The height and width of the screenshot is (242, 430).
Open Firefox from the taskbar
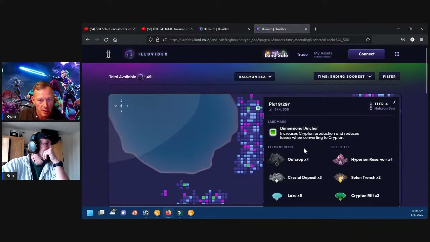point(168,213)
